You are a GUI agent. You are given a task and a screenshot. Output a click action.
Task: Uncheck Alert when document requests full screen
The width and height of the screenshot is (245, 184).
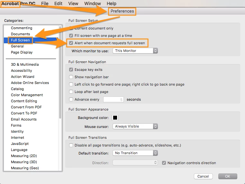71,43
